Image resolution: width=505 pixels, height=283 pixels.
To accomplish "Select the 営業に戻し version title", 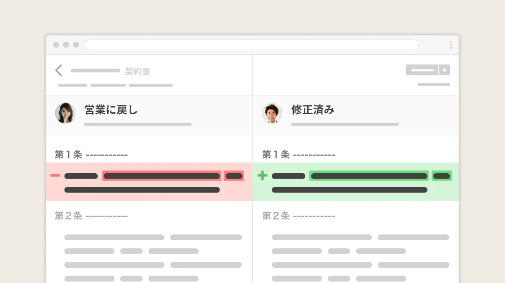I will pos(111,110).
